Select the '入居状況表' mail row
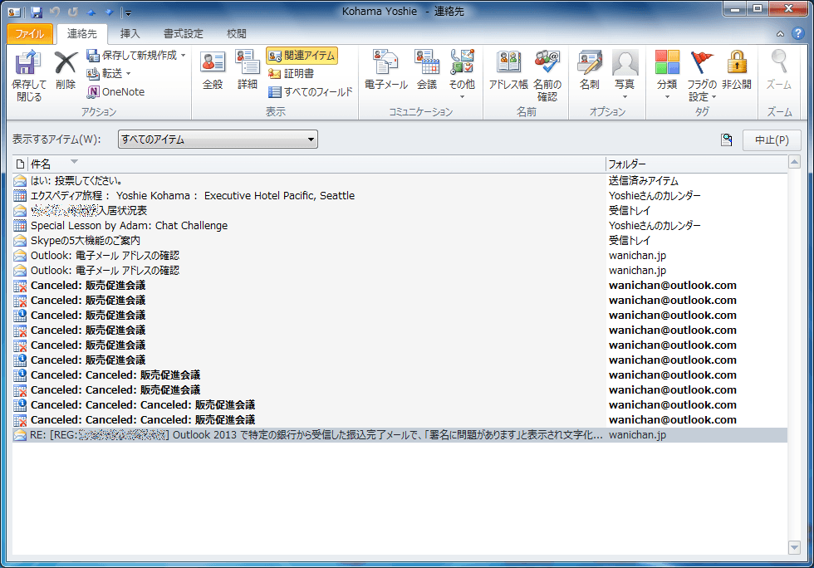The image size is (814, 568). click(x=400, y=210)
